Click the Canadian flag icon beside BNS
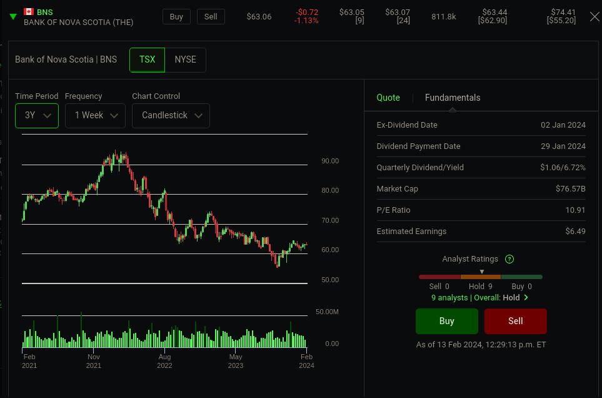Screen dimensions: 602x398 click(29, 11)
